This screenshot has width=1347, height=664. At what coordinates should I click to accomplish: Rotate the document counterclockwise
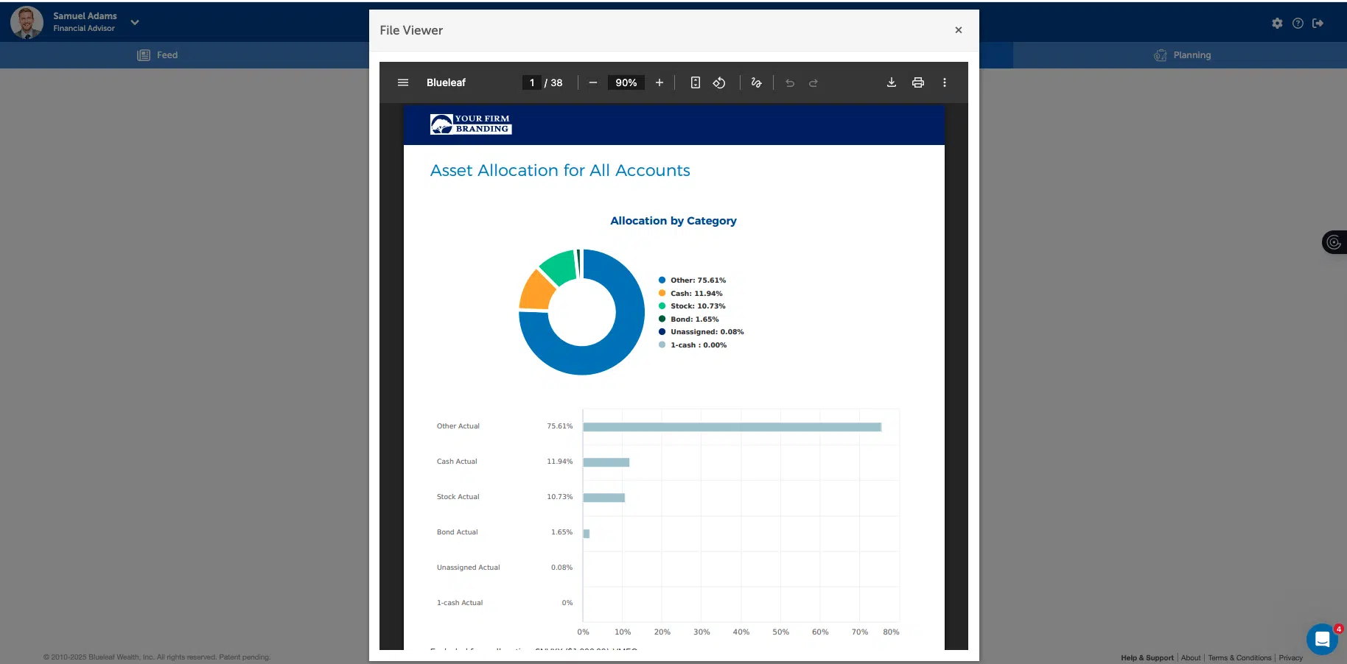719,82
